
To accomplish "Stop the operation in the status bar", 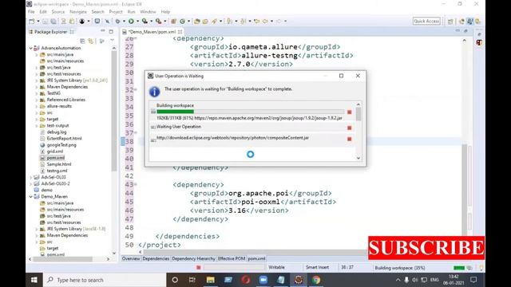I will click(x=199, y=268).
